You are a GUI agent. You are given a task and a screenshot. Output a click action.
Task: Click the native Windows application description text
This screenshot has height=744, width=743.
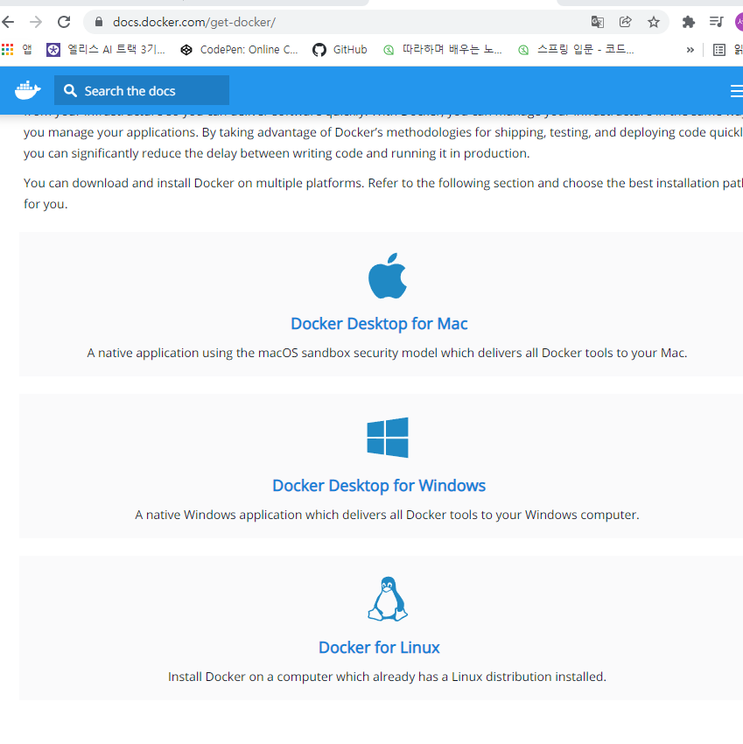(387, 515)
